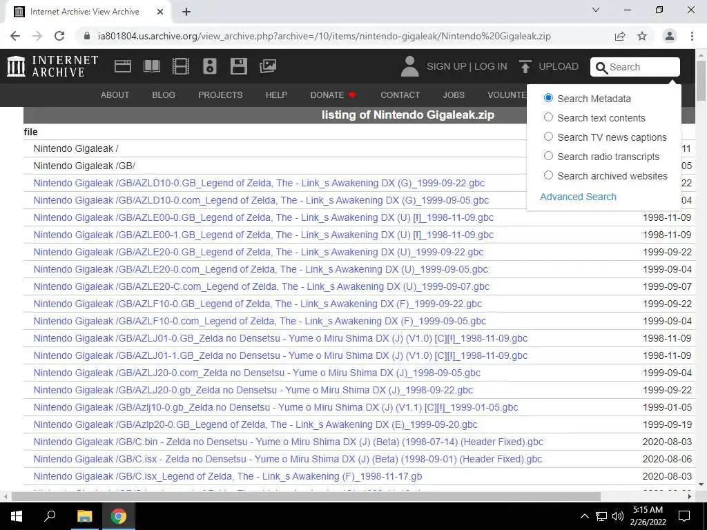707x530 pixels.
Task: Open the JOBS menu item
Action: coord(454,95)
